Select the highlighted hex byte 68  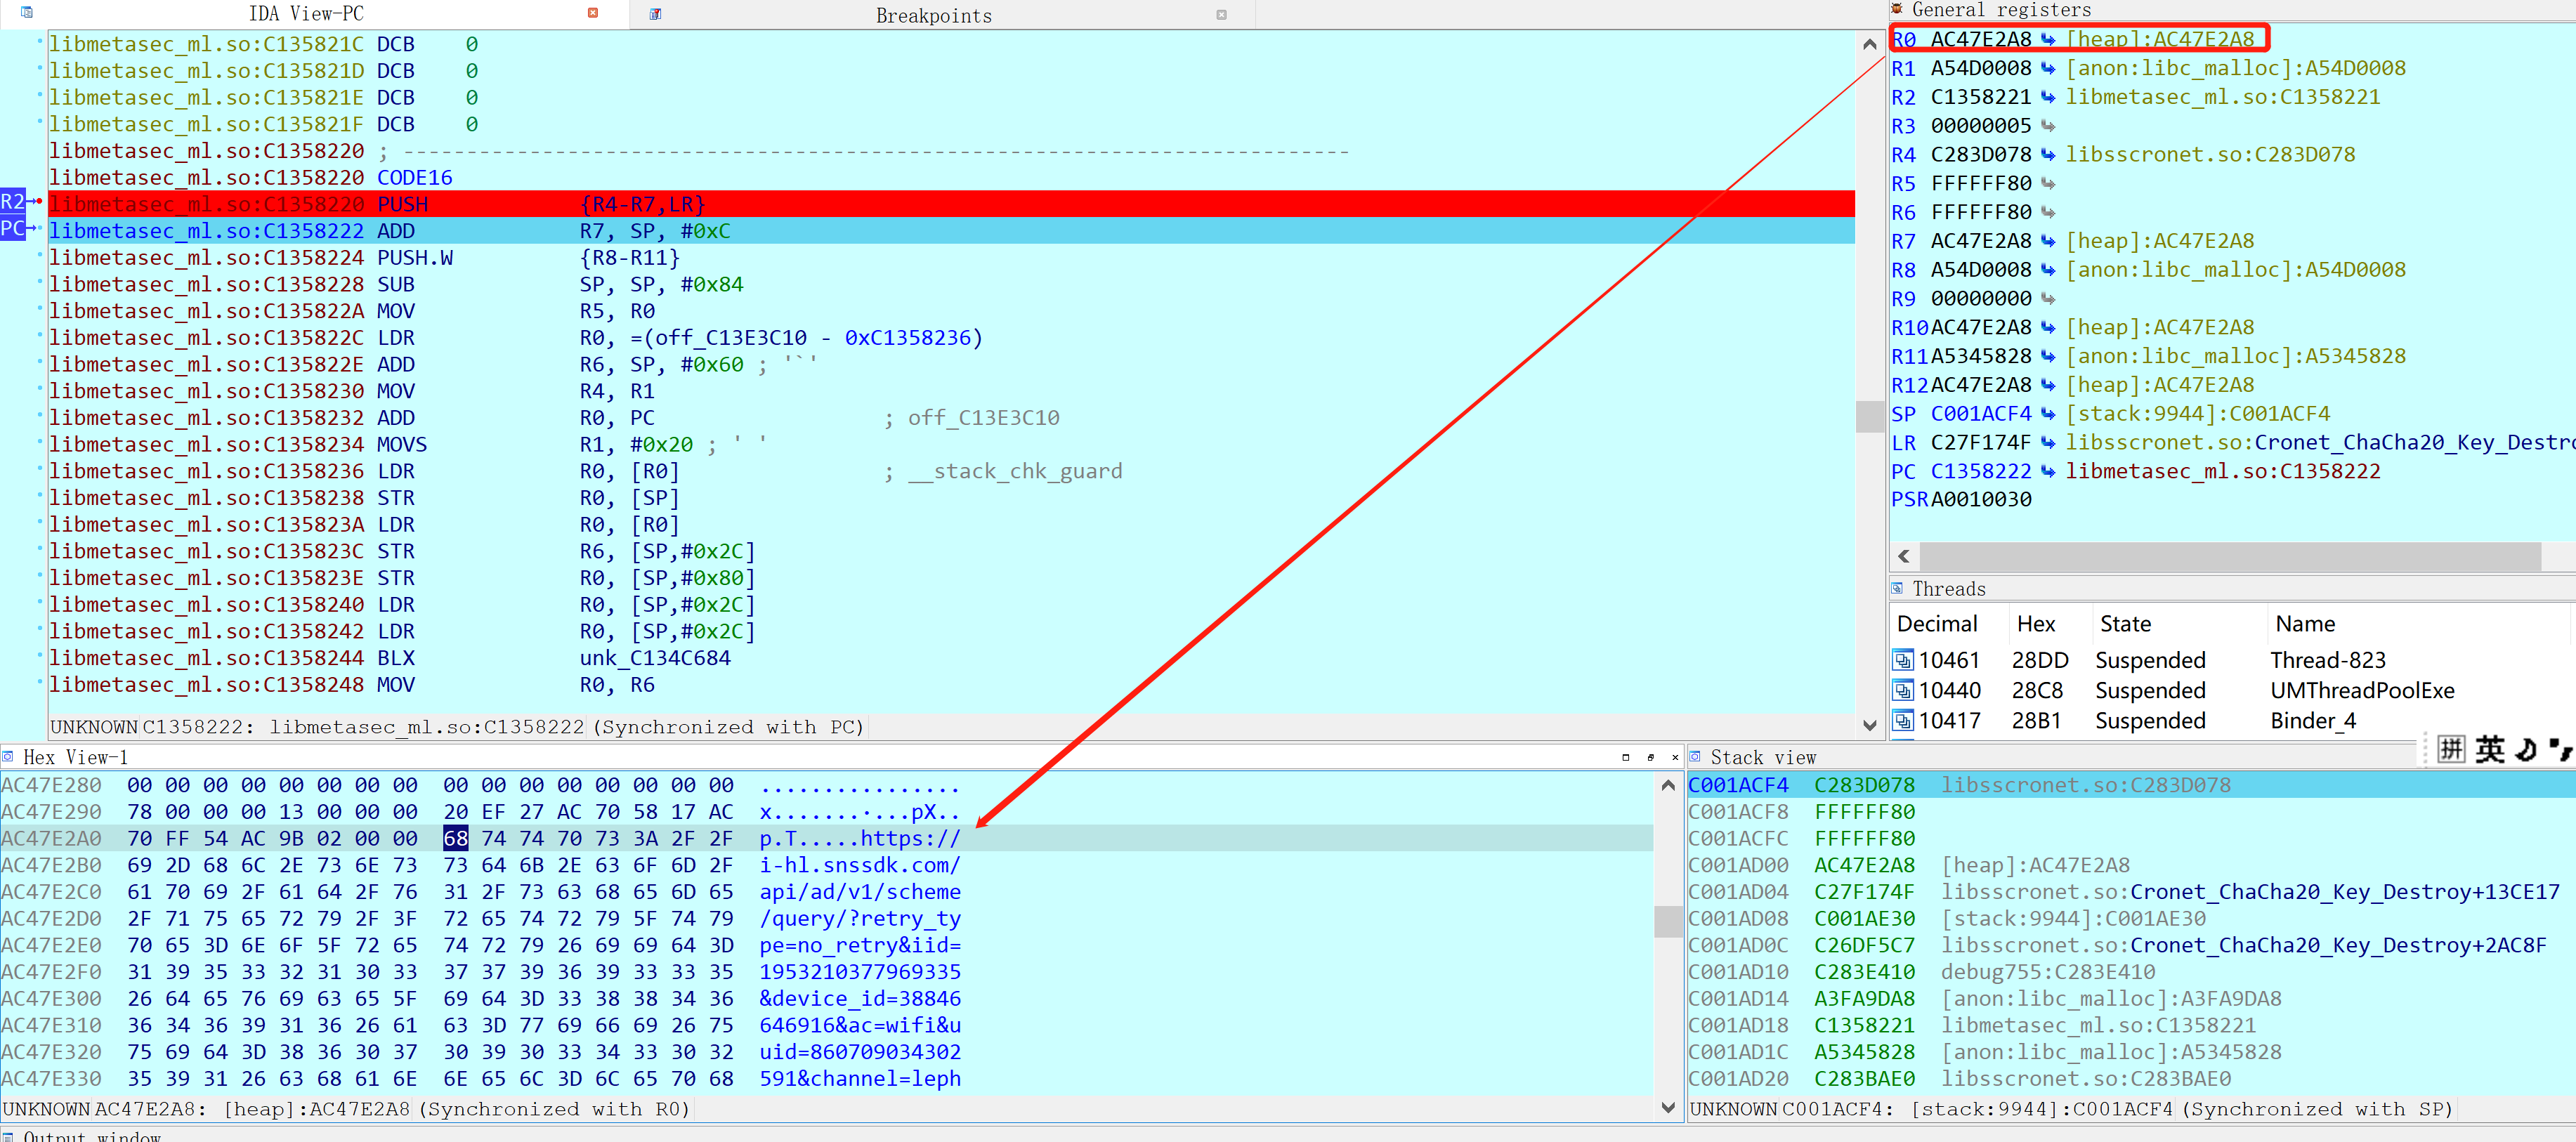pos(455,838)
